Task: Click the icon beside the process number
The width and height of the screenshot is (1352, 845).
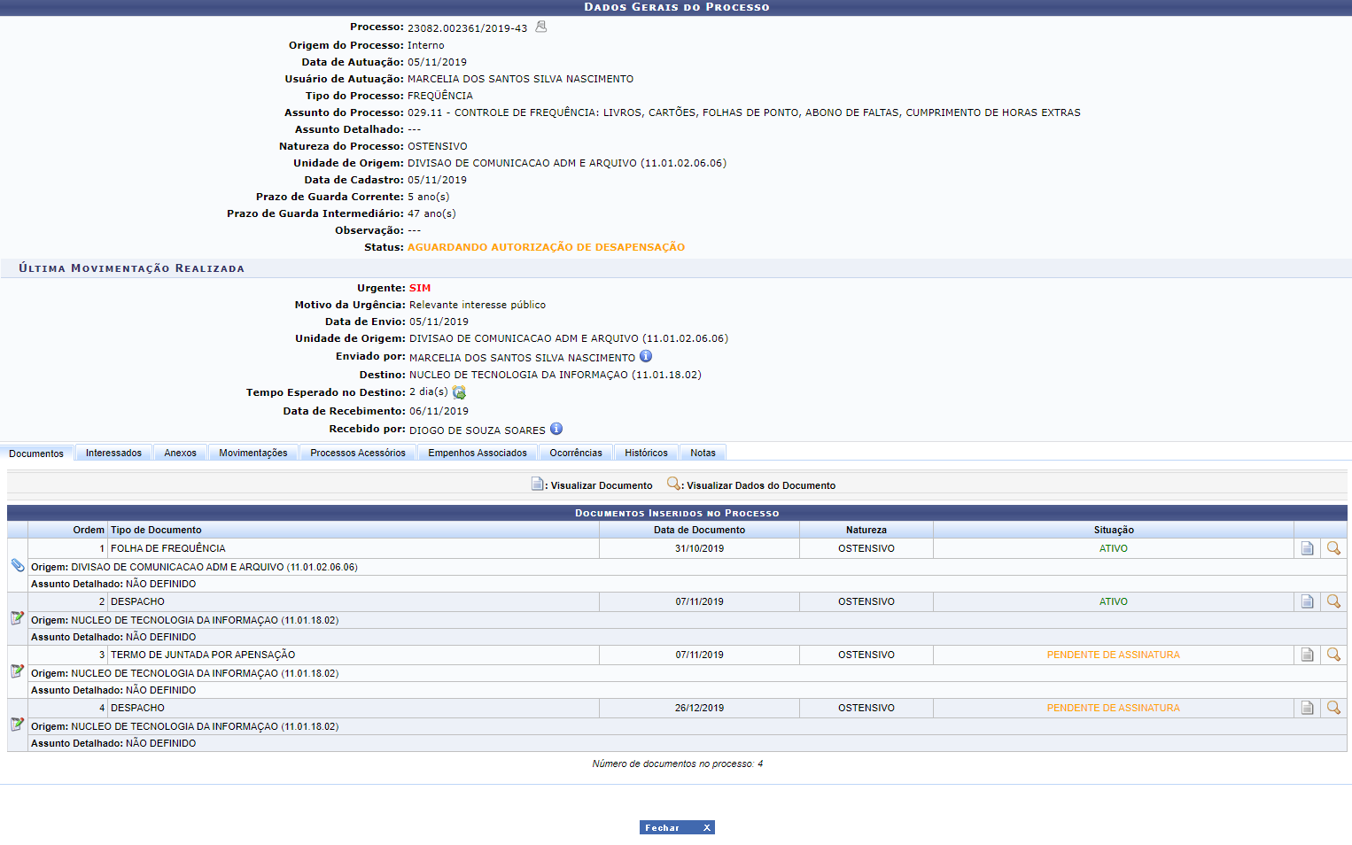Action: tap(540, 27)
